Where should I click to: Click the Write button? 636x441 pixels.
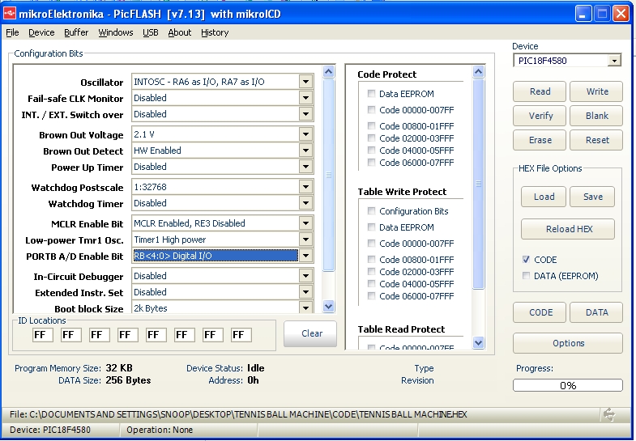click(x=596, y=91)
